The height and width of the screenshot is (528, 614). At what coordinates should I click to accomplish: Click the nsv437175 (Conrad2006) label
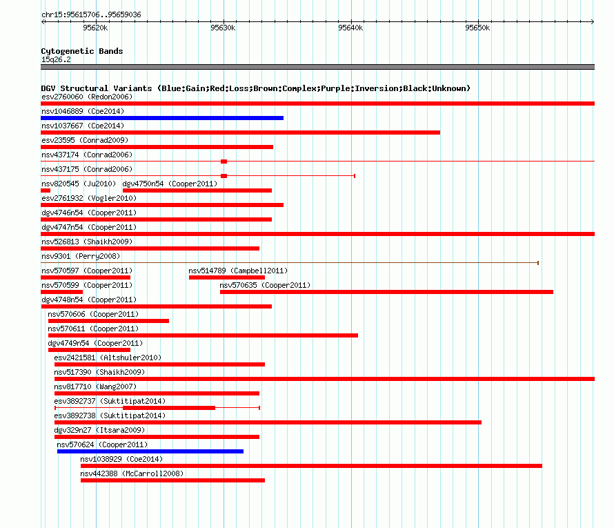87,169
